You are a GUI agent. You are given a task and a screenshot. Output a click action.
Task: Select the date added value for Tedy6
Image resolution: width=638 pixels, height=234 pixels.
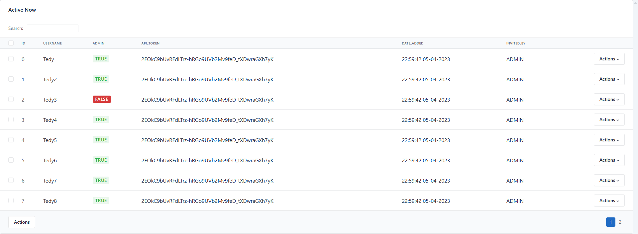point(426,161)
